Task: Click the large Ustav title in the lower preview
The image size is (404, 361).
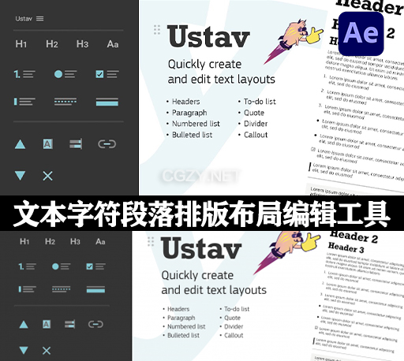Action: 201,247
